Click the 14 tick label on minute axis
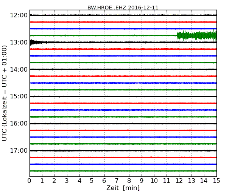This screenshot has height=196, width=246. pos(204,181)
